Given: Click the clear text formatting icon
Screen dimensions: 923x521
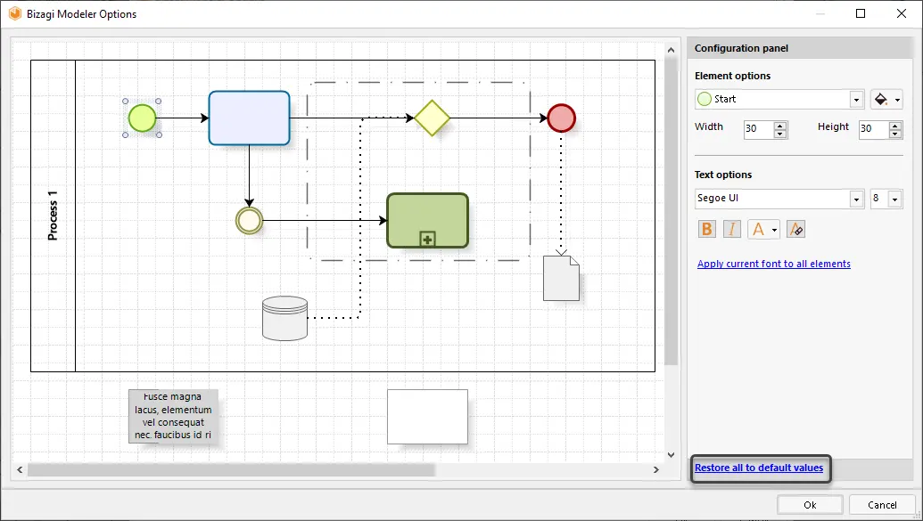Looking at the screenshot, I should click(795, 229).
